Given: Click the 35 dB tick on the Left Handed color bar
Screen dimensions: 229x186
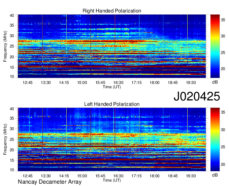Looking at the screenshot, I should (x=223, y=112).
